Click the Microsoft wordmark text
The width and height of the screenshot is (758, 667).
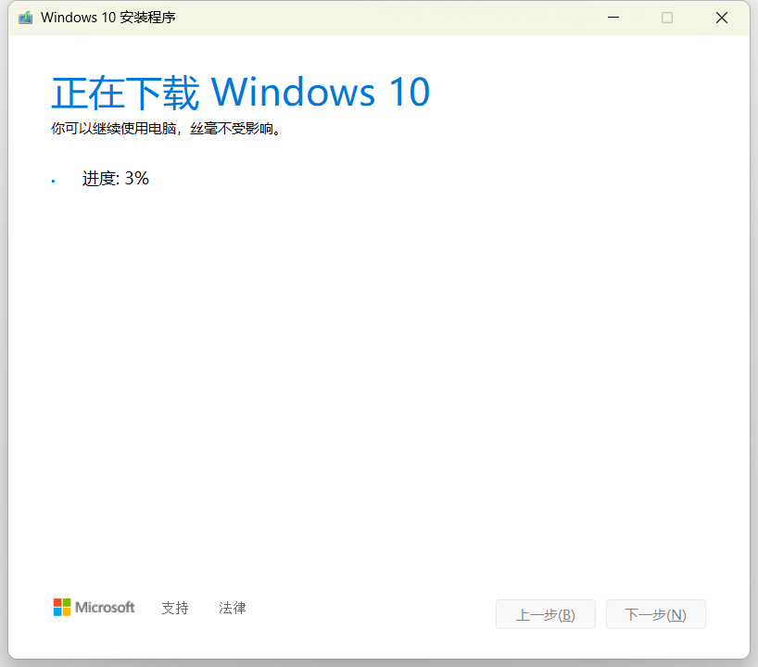click(105, 608)
